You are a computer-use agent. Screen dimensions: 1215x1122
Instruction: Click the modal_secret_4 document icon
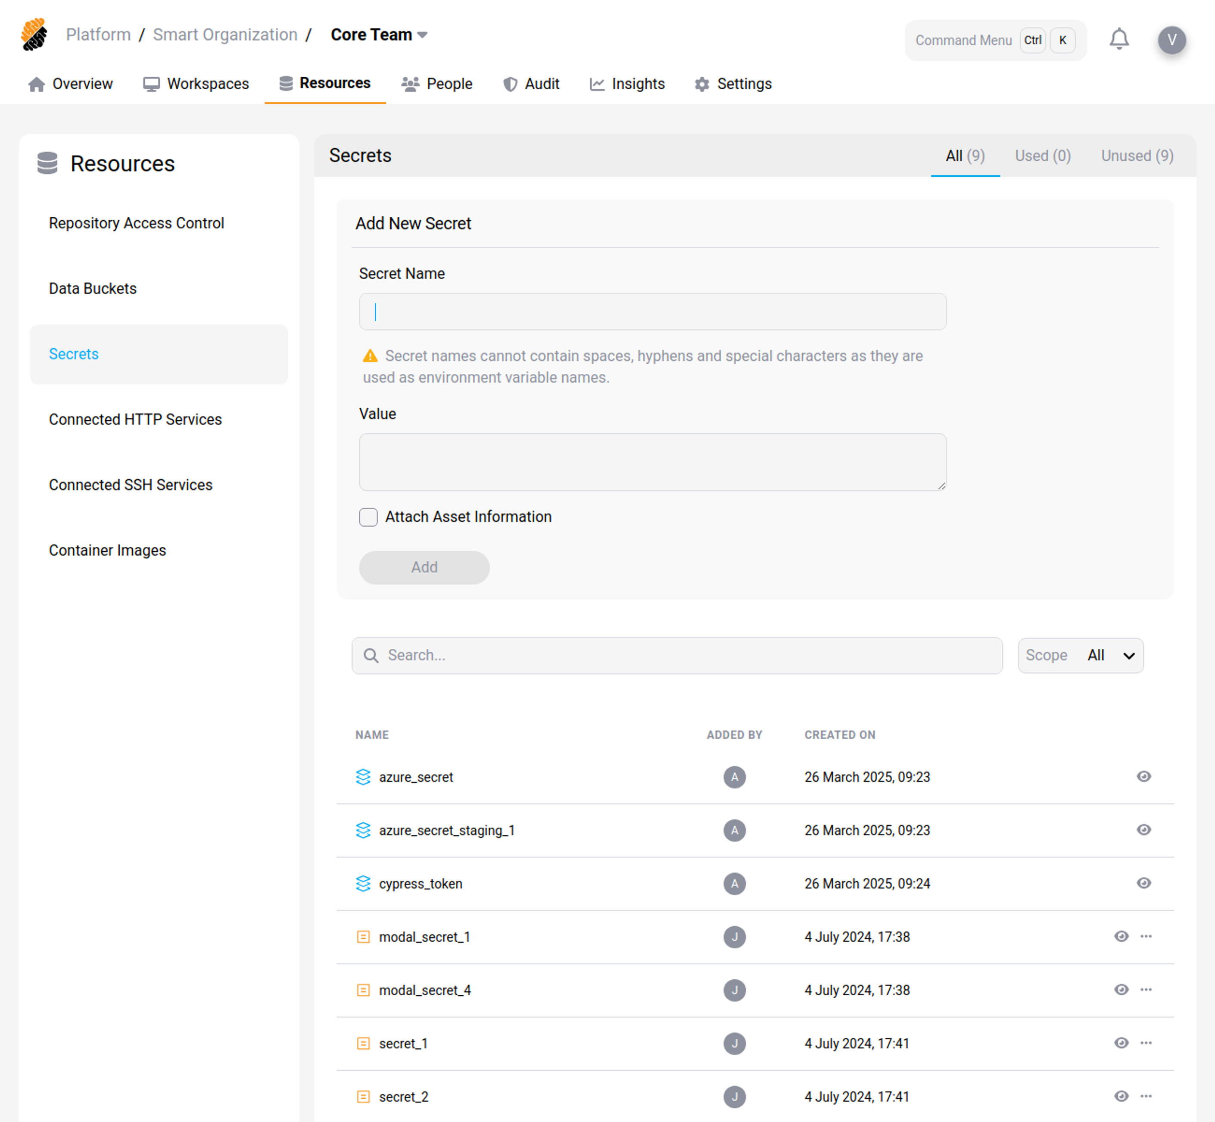[x=363, y=990]
